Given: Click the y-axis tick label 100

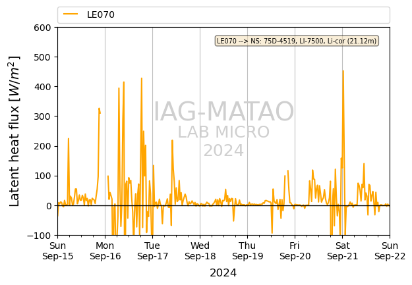Looking at the screenshot, I should click(42, 176).
